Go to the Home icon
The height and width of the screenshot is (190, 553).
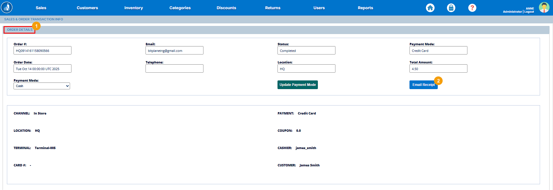[430, 8]
